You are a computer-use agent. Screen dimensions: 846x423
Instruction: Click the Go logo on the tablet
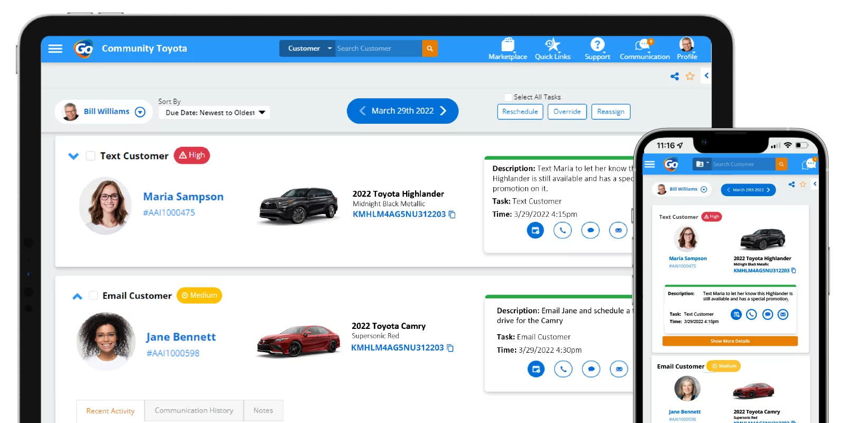point(84,49)
